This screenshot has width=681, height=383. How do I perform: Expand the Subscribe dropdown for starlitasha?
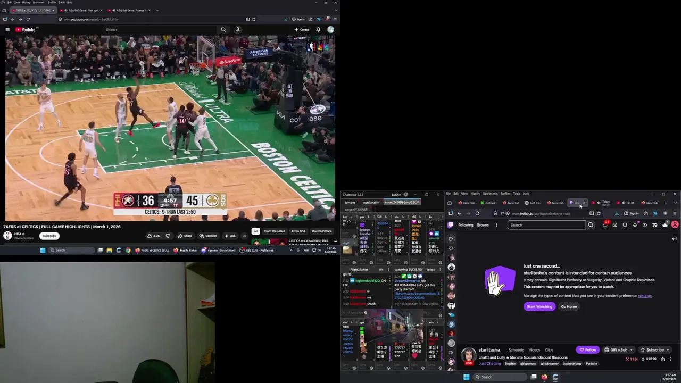pyautogui.click(x=668, y=350)
